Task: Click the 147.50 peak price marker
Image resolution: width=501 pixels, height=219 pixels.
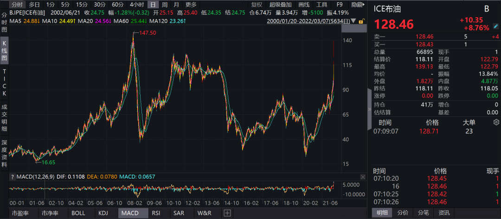Action: click(x=148, y=32)
